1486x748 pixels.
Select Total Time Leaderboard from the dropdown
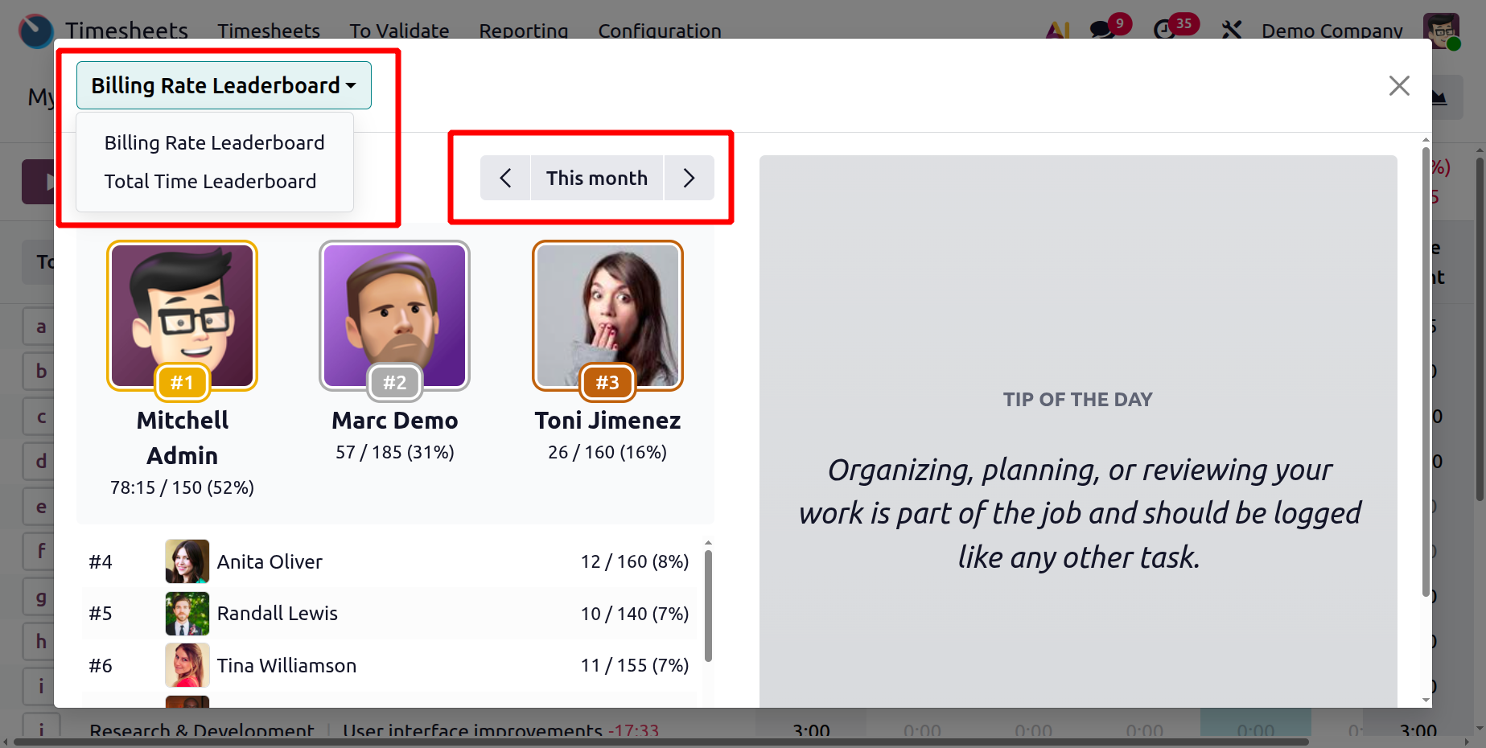(x=210, y=181)
